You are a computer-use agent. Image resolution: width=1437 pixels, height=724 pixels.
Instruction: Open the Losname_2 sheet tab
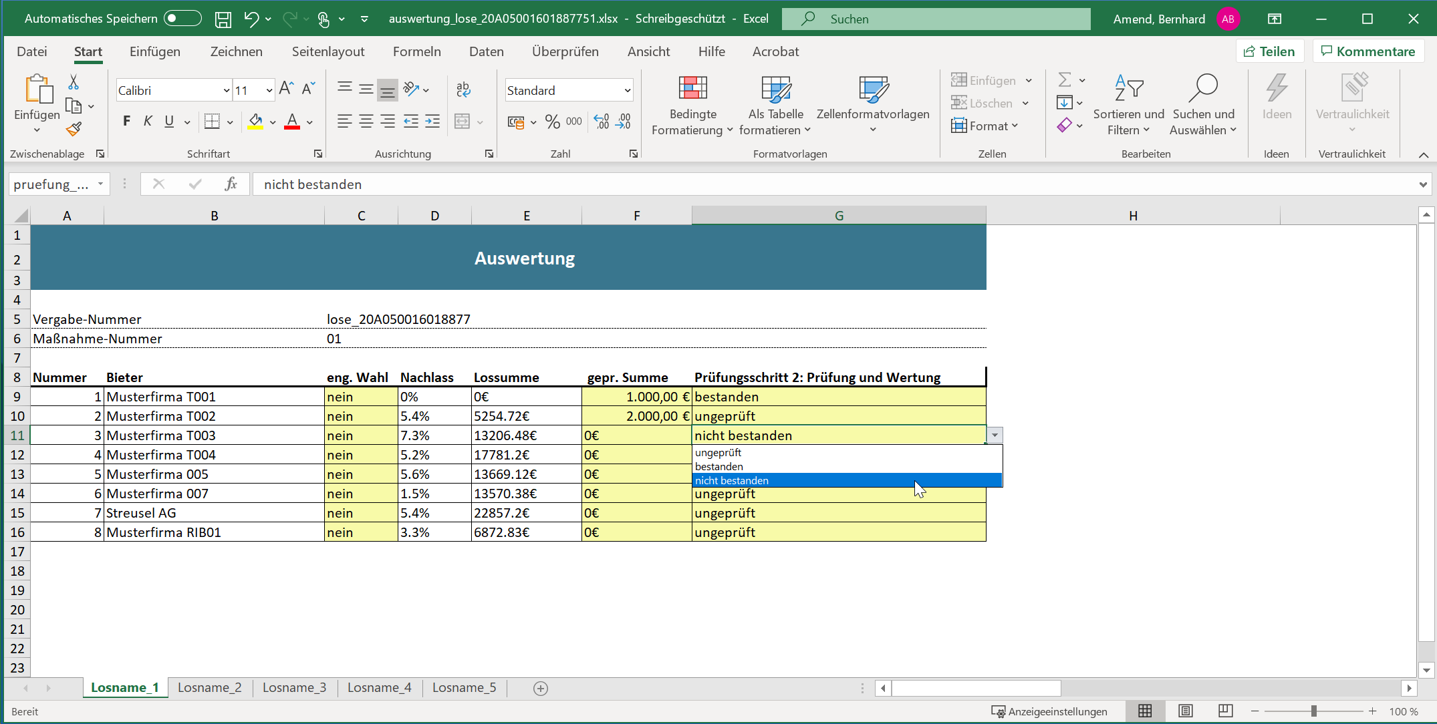210,688
